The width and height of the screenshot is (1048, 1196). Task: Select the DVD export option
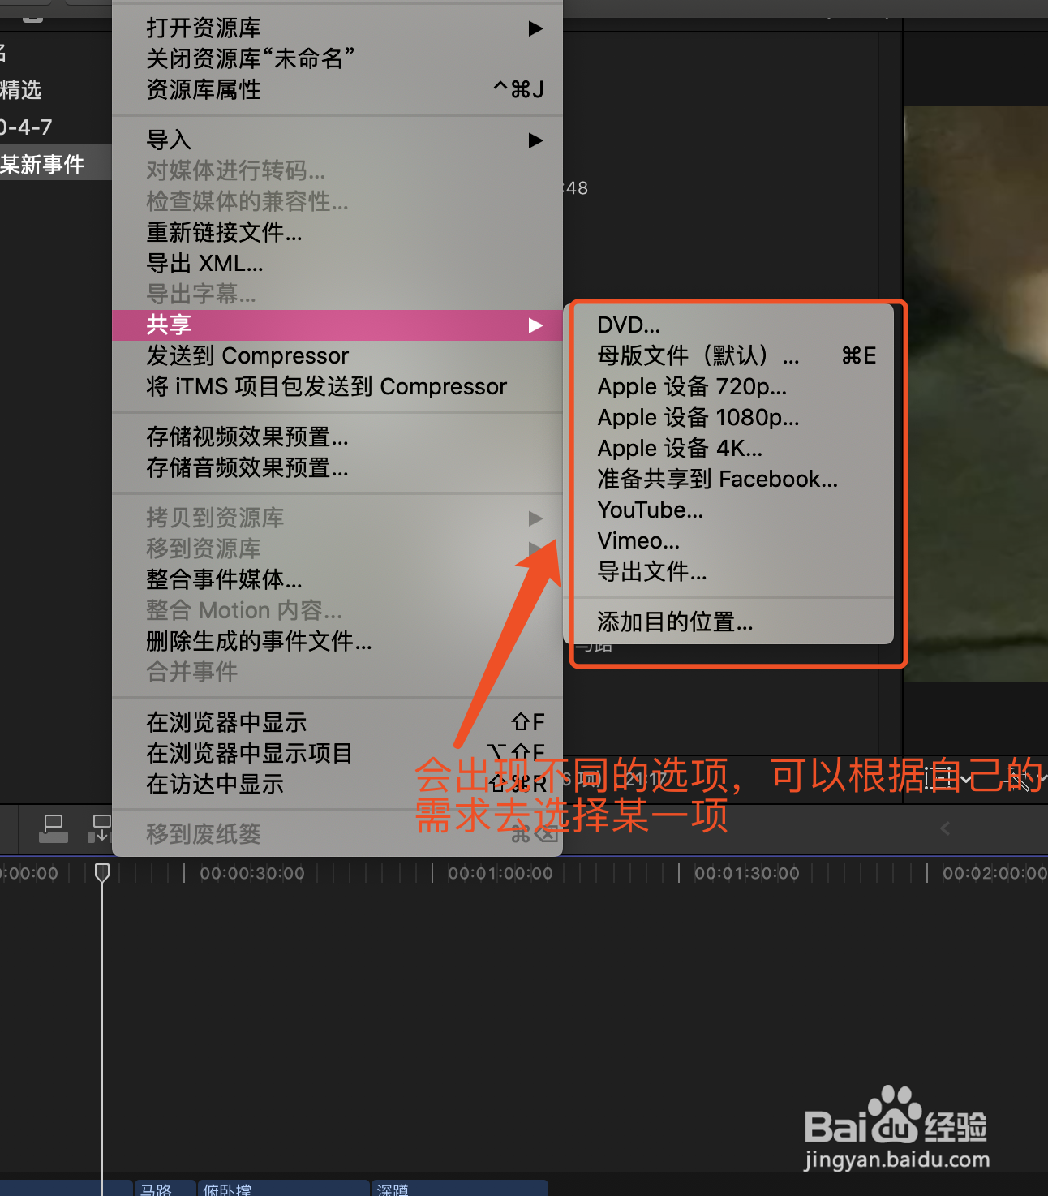[x=628, y=325]
